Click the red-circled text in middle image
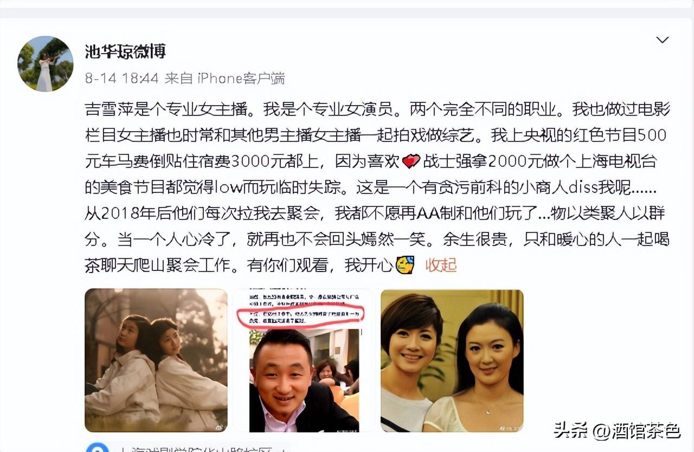694x452 pixels. pyautogui.click(x=300, y=317)
